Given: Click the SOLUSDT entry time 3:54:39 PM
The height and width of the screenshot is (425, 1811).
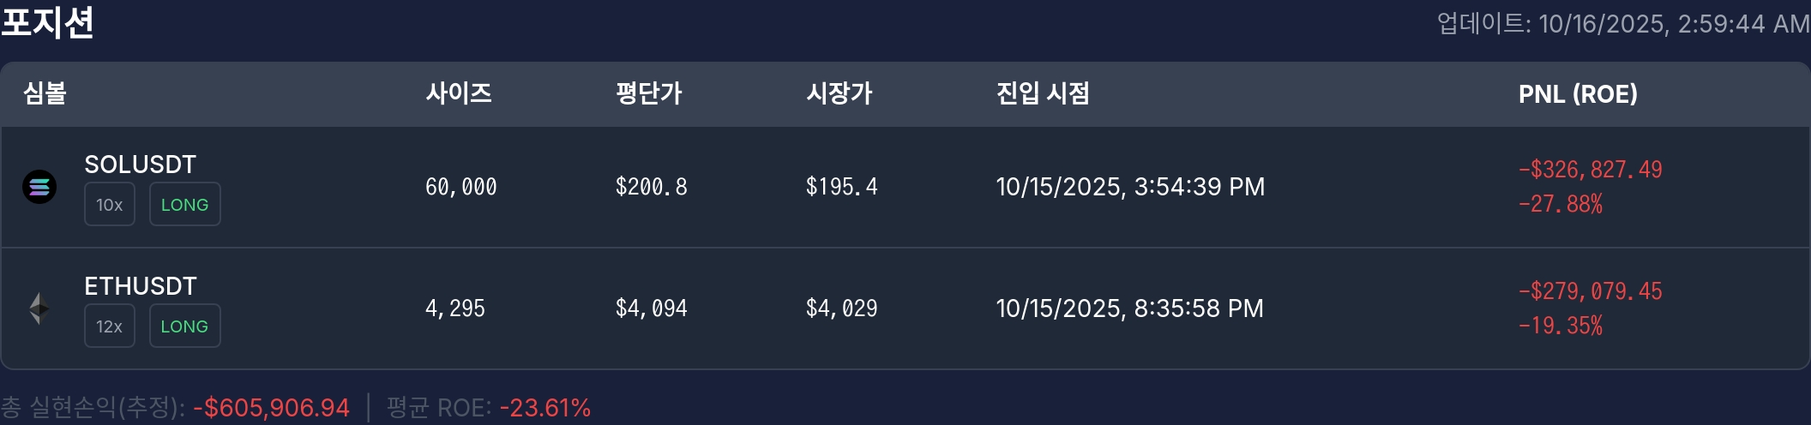Looking at the screenshot, I should tap(1199, 187).
